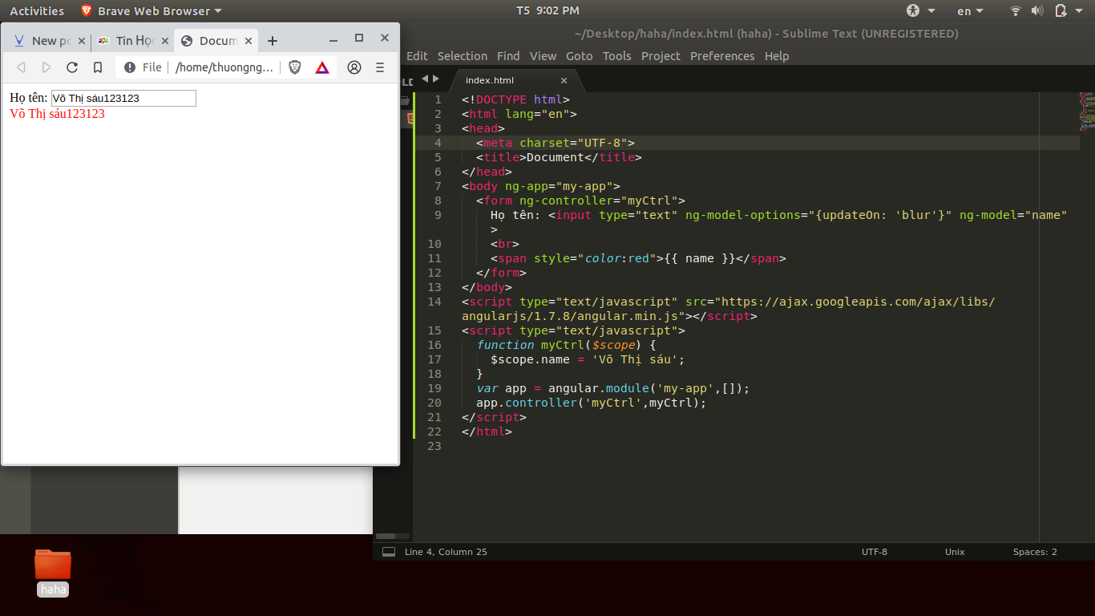Switch to the Tin Học browser tab
The width and height of the screenshot is (1095, 616).
[x=133, y=41]
